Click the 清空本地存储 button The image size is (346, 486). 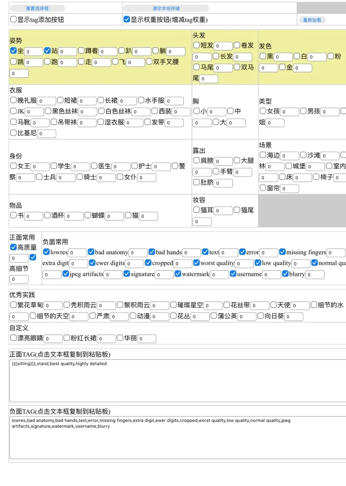point(166,8)
